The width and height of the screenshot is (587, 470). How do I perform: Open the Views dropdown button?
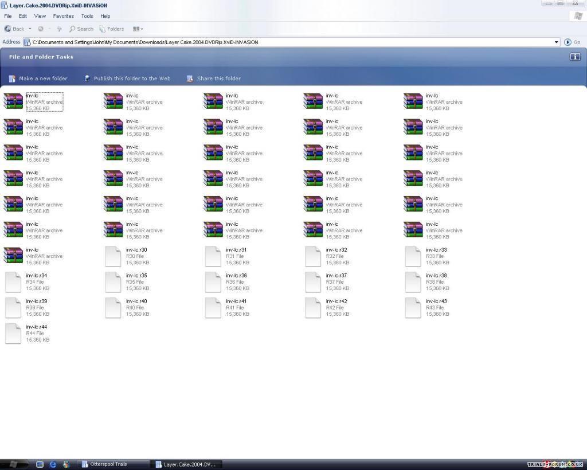(138, 29)
